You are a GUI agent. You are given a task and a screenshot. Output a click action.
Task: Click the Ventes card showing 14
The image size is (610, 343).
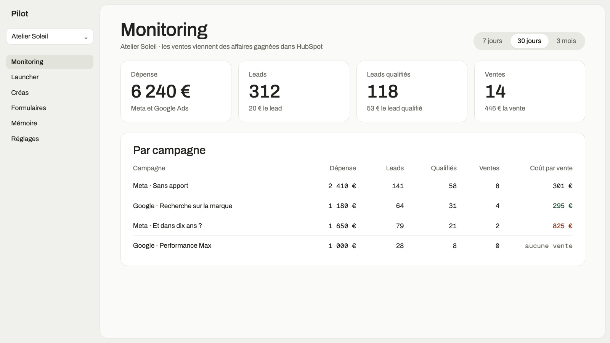coord(530,91)
